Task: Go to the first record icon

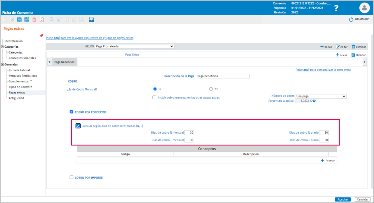Action: (x=59, y=20)
